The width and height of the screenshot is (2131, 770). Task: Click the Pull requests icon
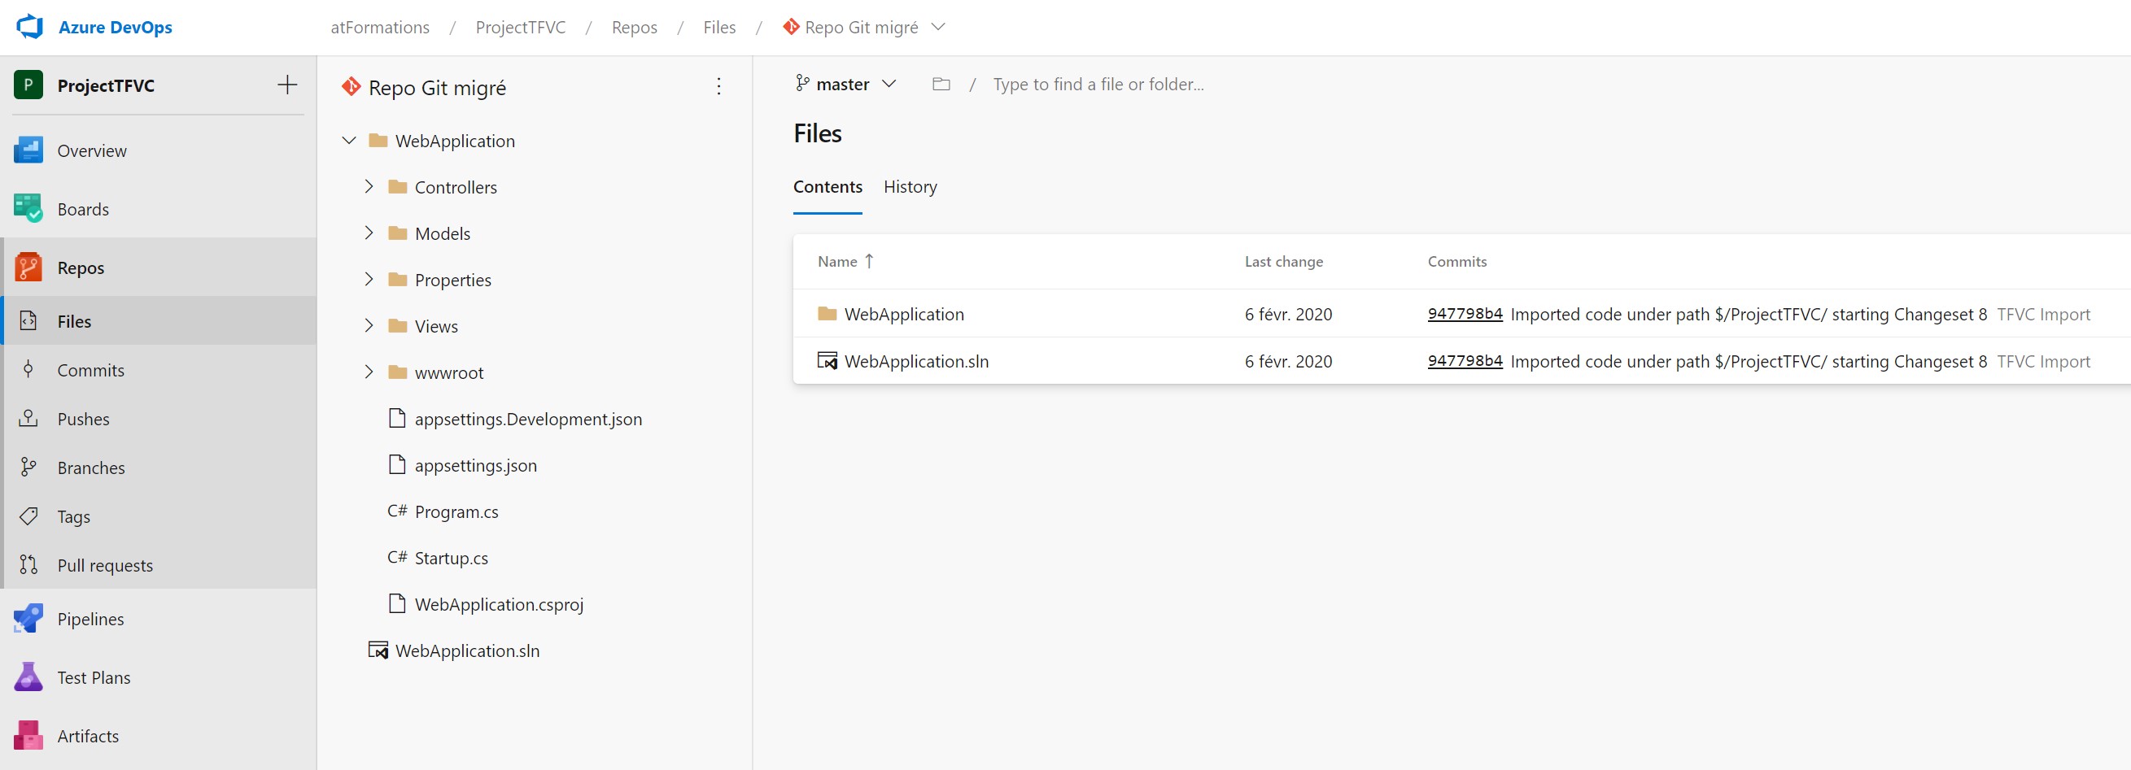(28, 565)
